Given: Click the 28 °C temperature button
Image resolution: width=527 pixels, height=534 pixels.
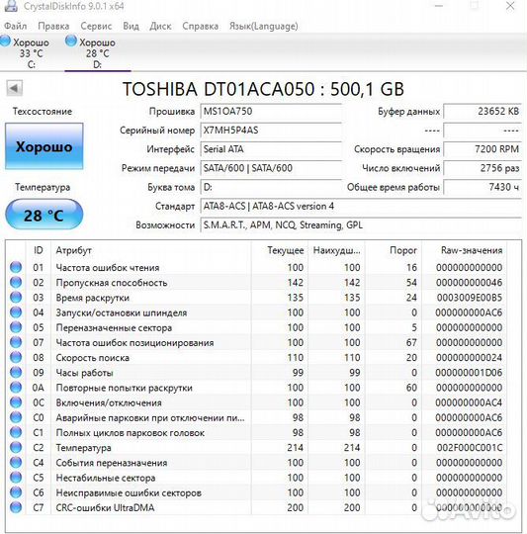Looking at the screenshot, I should 44,215.
